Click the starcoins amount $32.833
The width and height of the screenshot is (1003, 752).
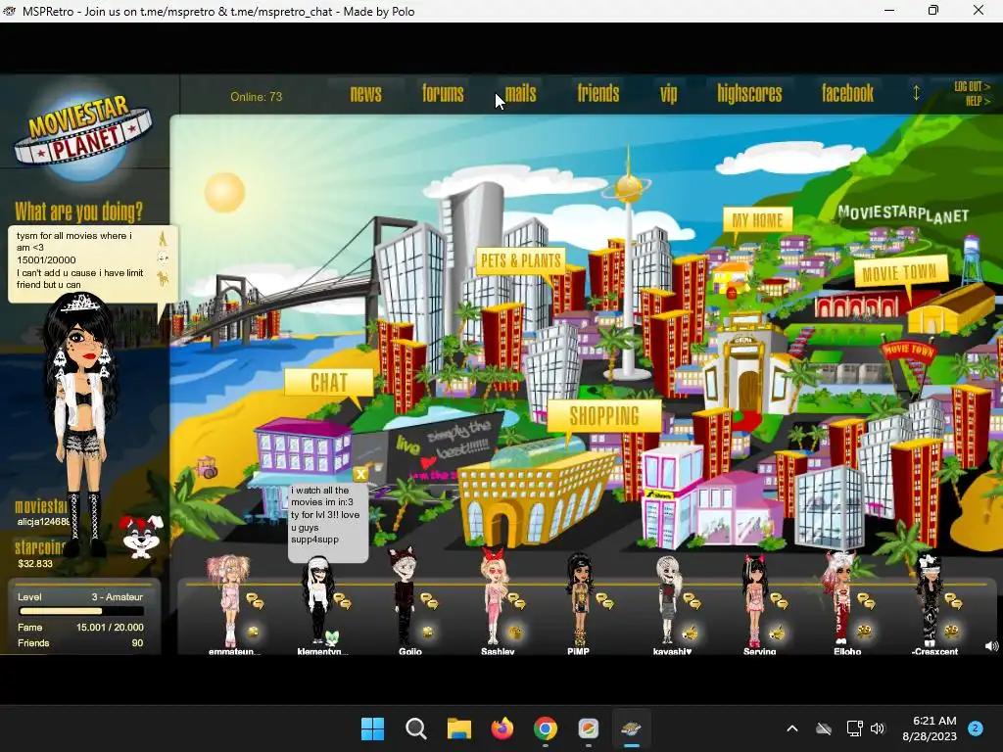click(35, 564)
